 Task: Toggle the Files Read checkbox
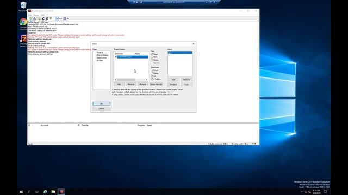[x=152, y=54]
